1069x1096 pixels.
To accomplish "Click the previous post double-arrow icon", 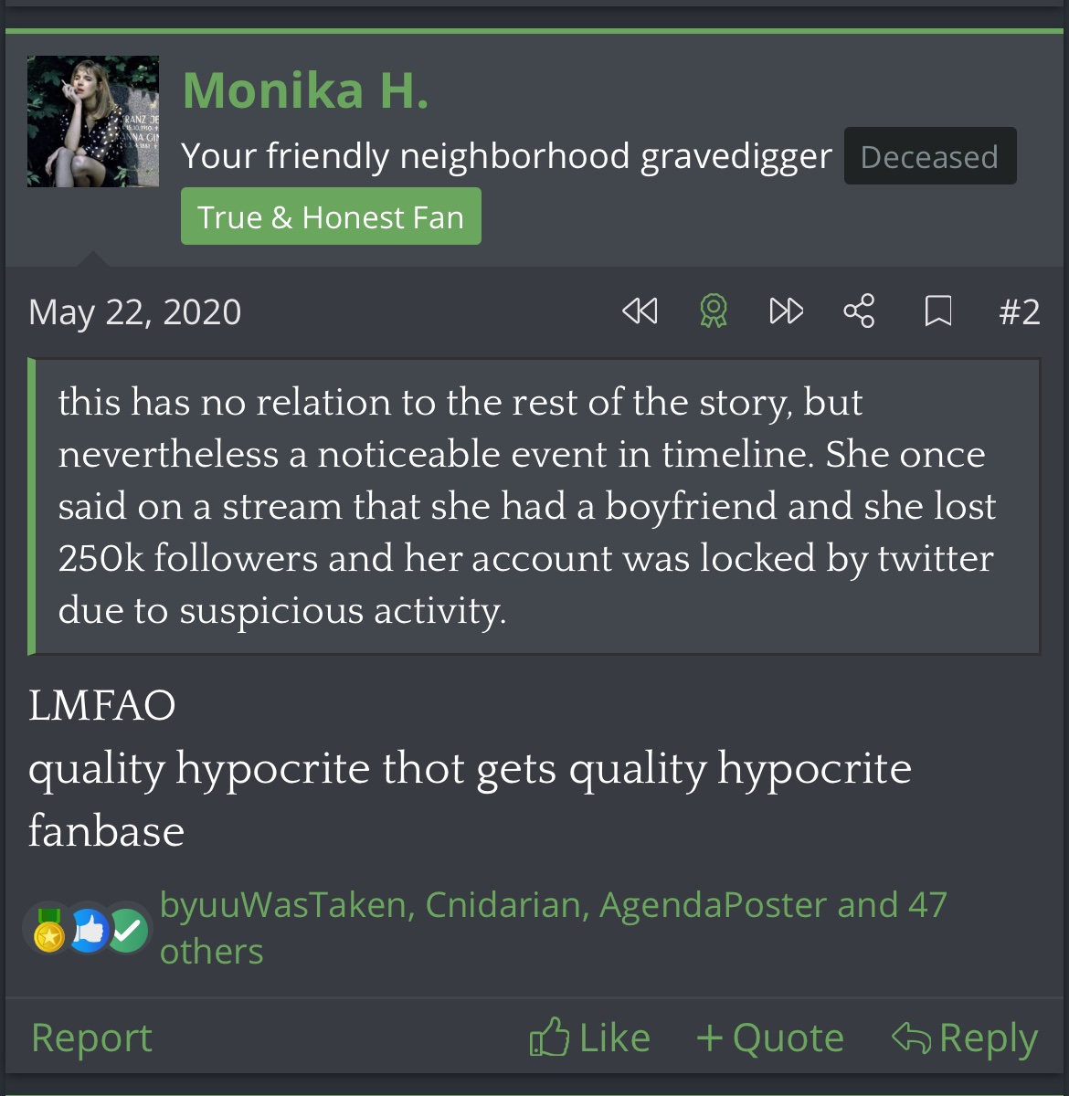I will tap(640, 311).
